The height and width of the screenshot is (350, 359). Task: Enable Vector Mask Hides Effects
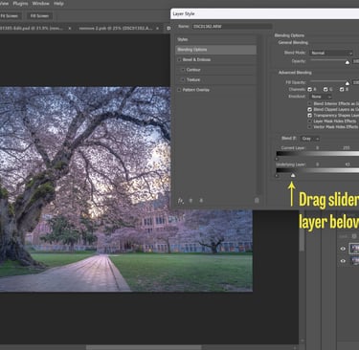pyautogui.click(x=309, y=127)
